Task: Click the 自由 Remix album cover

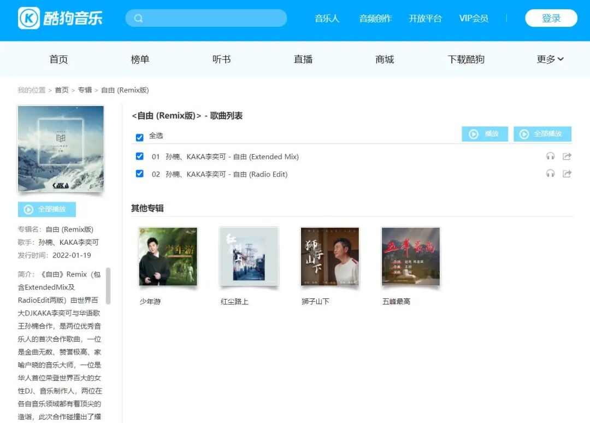Action: [x=61, y=149]
